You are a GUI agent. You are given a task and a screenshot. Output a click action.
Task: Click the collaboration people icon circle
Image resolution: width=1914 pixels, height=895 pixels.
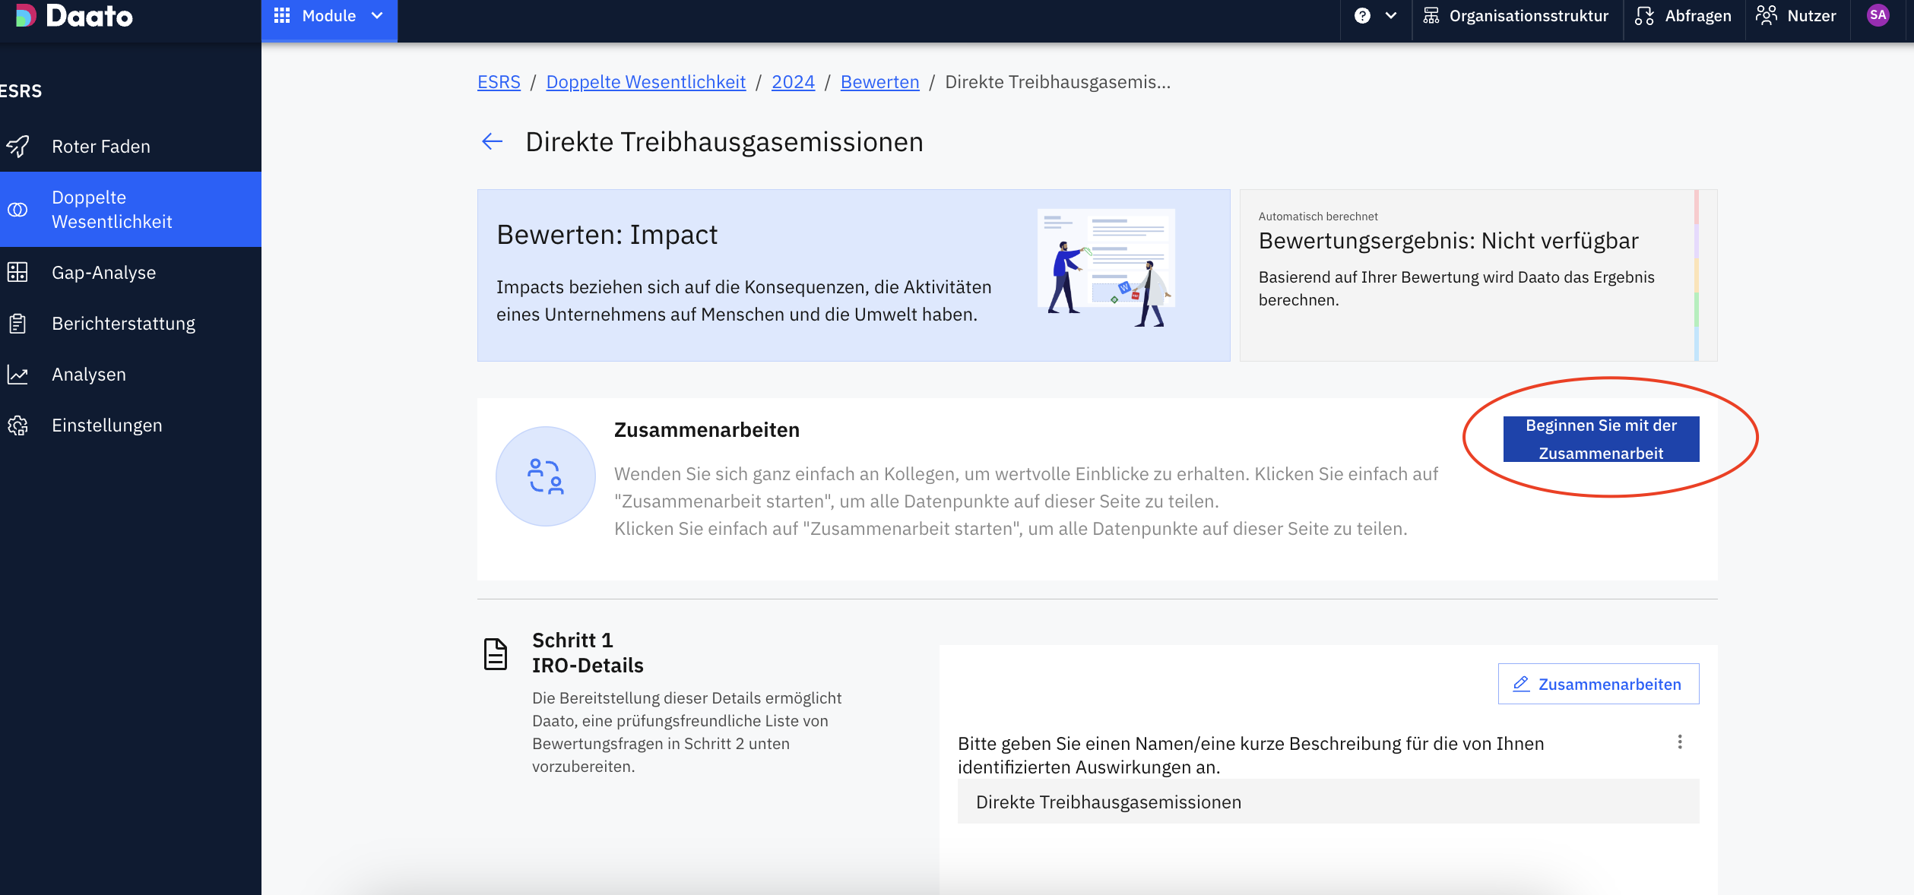[x=545, y=476]
